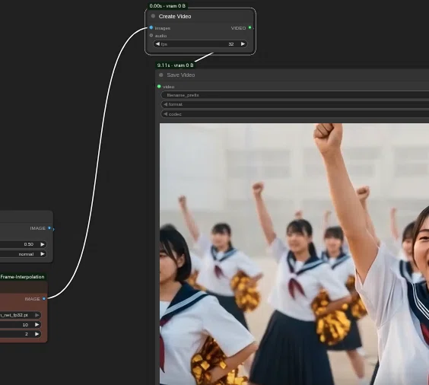Click the audio input label on Create Video

tap(161, 36)
